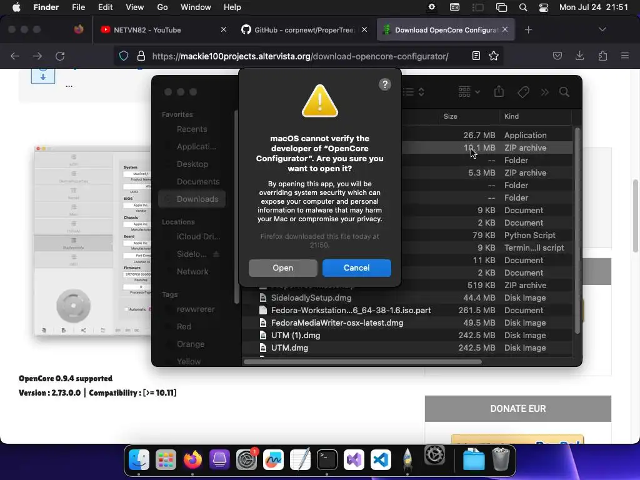Image resolution: width=640 pixels, height=480 pixels.
Task: Eject the Sidelo... volume in the sidebar
Action: (216, 254)
